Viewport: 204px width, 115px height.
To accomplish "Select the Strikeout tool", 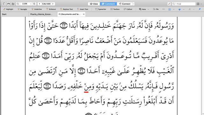I will point(51,9).
